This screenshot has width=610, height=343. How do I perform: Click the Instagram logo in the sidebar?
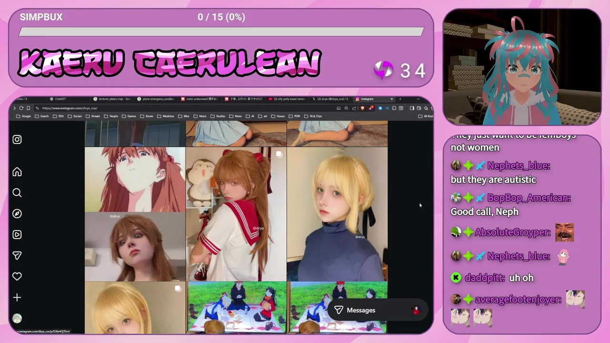[17, 140]
